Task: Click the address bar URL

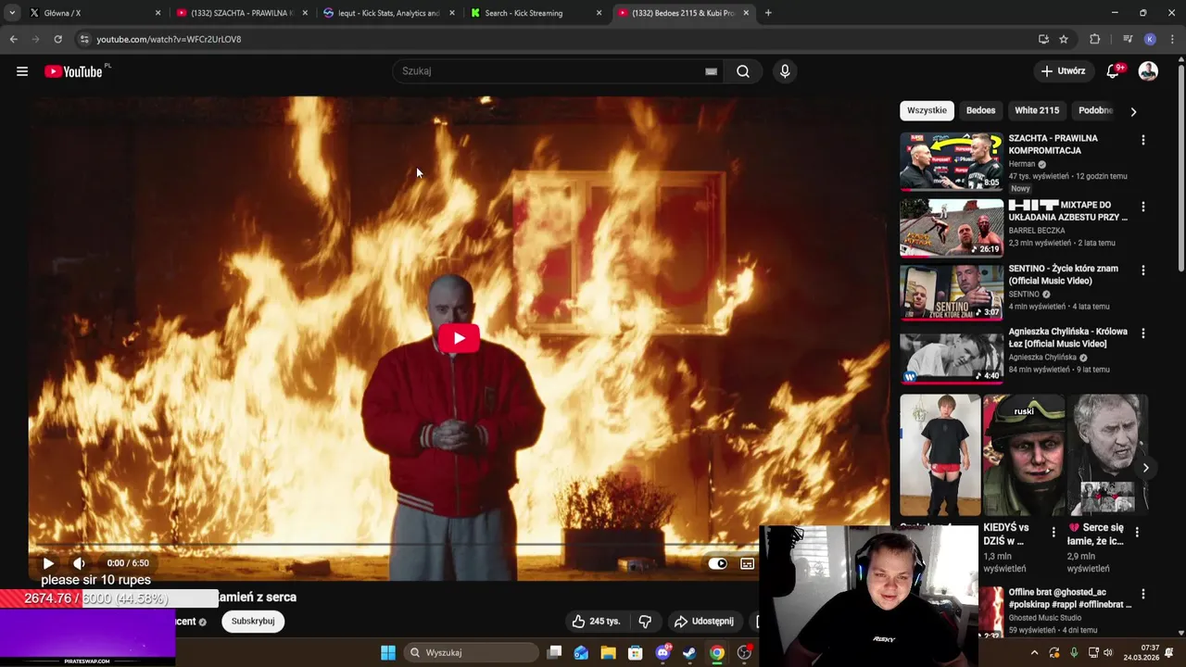Action: [169, 39]
